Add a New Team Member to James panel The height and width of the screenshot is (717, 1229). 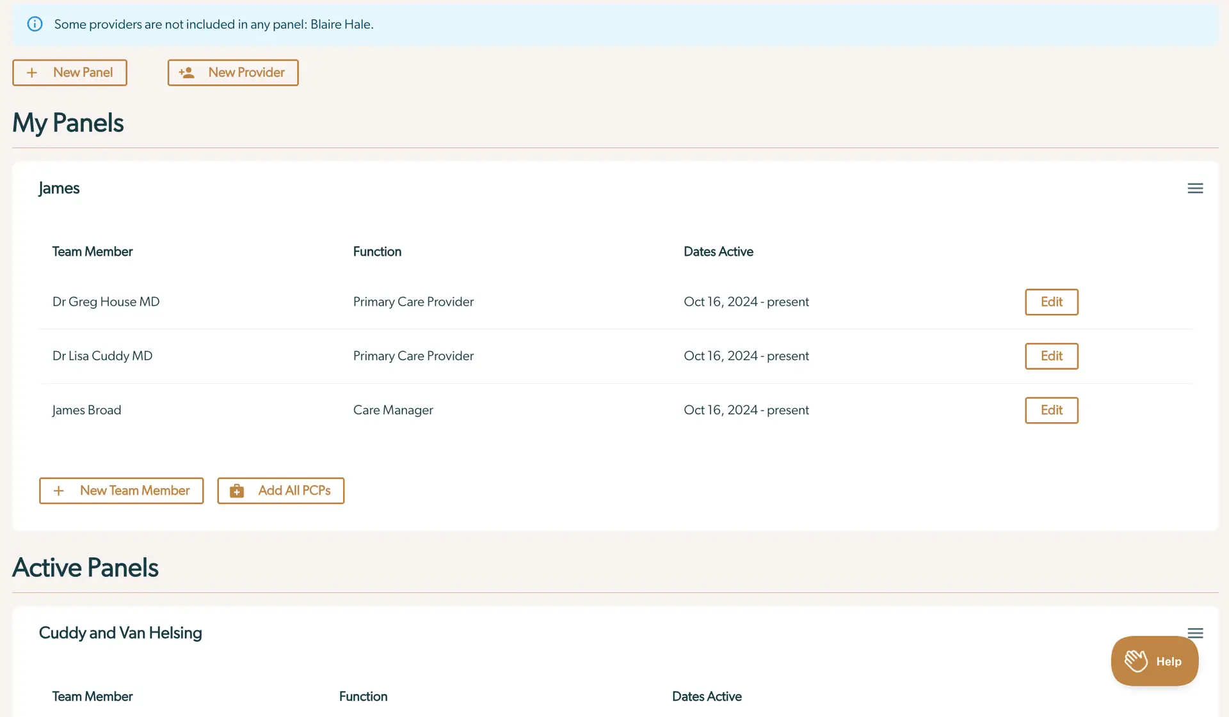(x=121, y=491)
